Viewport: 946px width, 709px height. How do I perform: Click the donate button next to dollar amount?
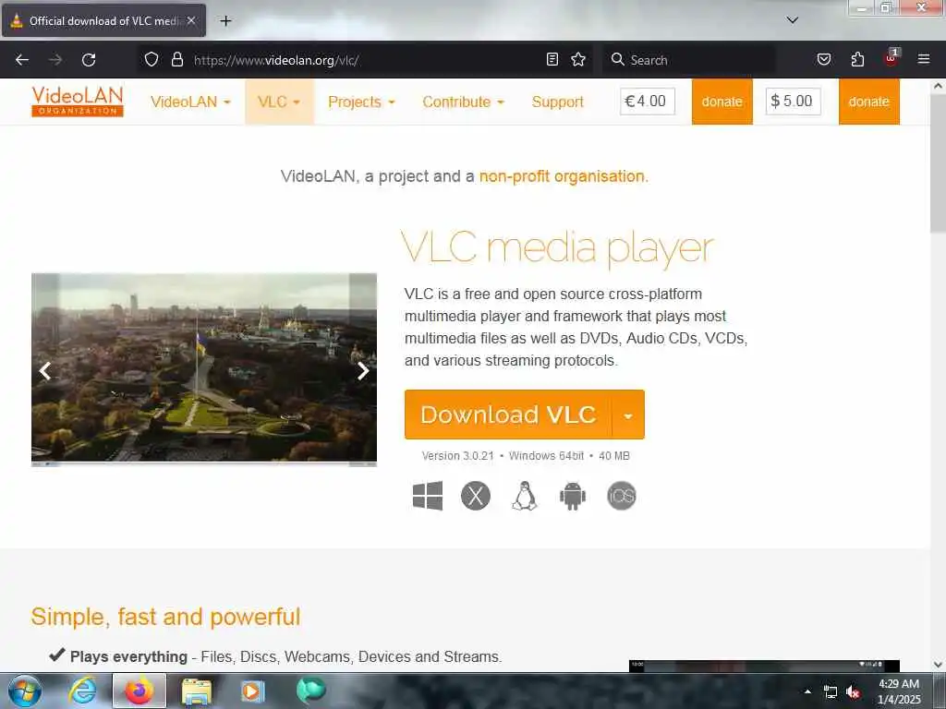(868, 102)
